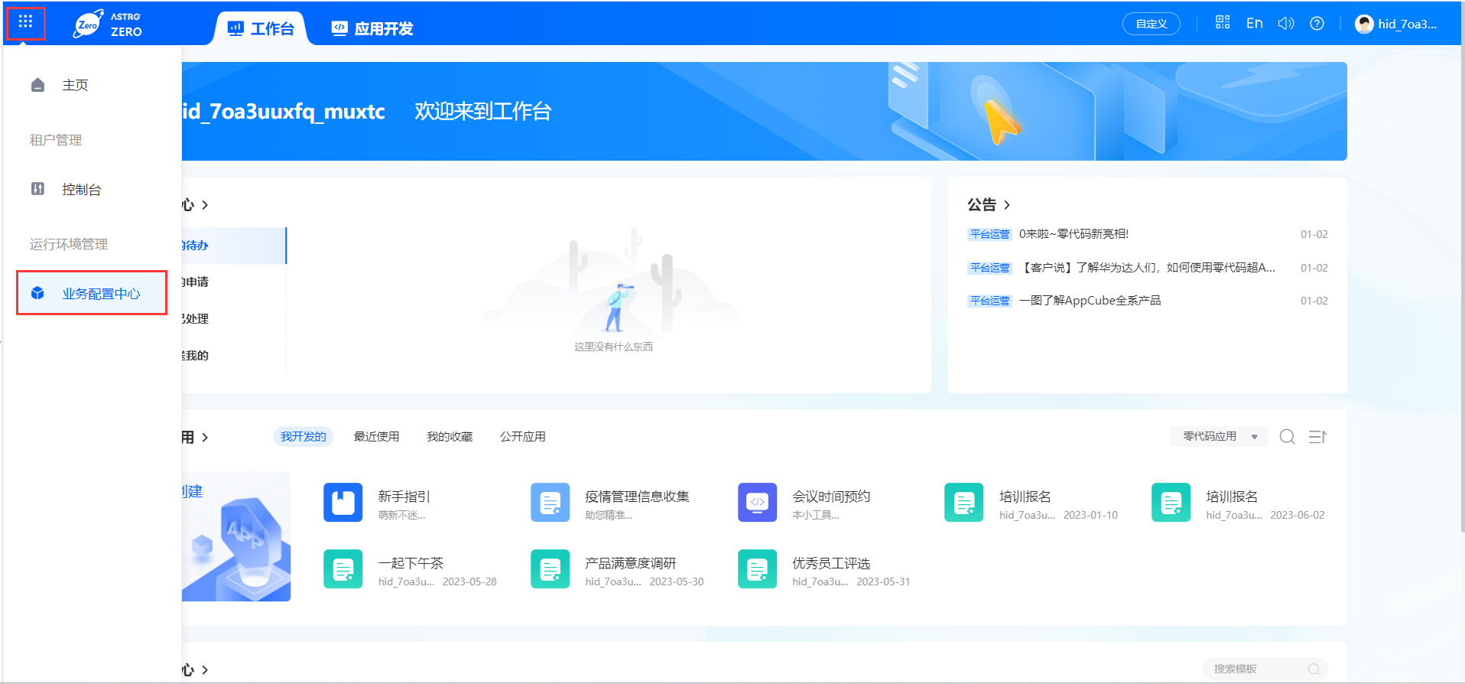This screenshot has height=684, width=1465.
Task: Click the 新手指引 app icon
Action: [x=343, y=502]
